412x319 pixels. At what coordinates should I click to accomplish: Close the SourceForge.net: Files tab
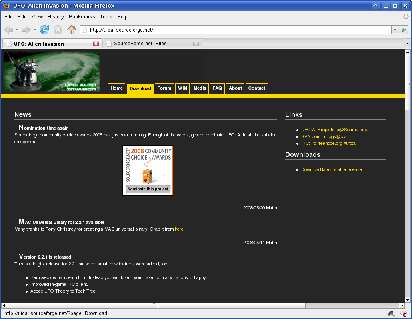(196, 44)
